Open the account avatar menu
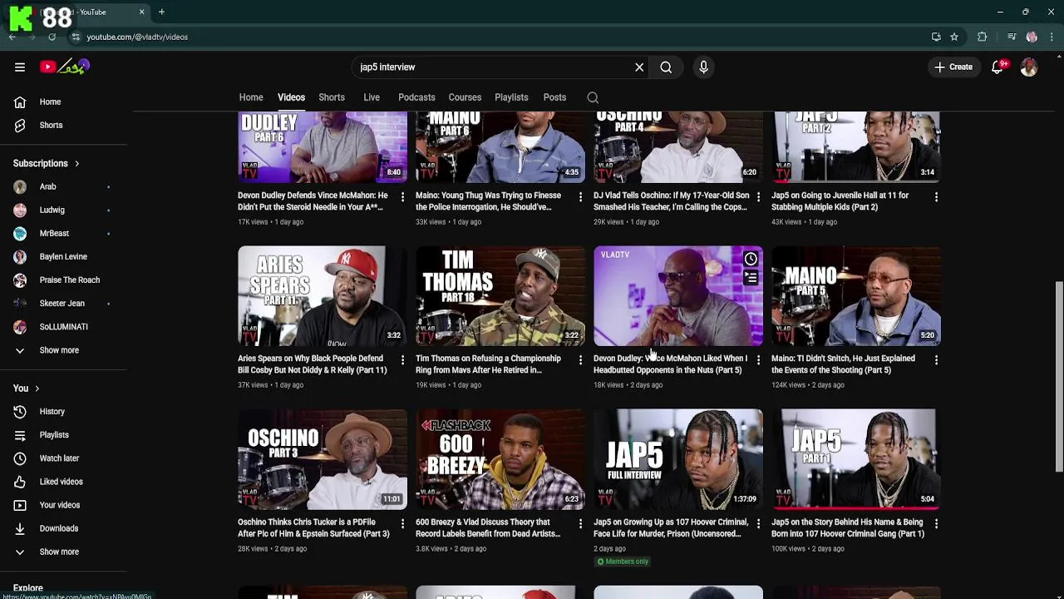 [1029, 67]
